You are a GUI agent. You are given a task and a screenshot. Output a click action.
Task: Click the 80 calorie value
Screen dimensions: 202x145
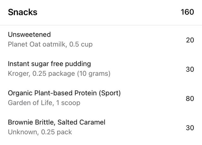coord(190,99)
